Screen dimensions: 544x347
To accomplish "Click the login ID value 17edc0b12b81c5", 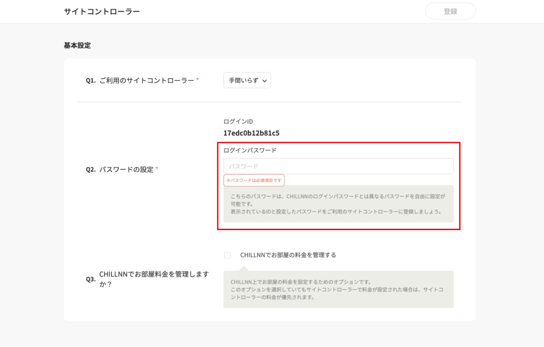I will tap(251, 133).
